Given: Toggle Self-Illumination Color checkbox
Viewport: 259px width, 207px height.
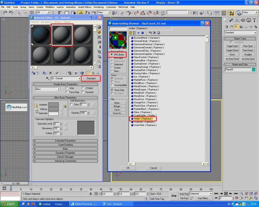Looking at the screenshot, I should pos(71,105).
